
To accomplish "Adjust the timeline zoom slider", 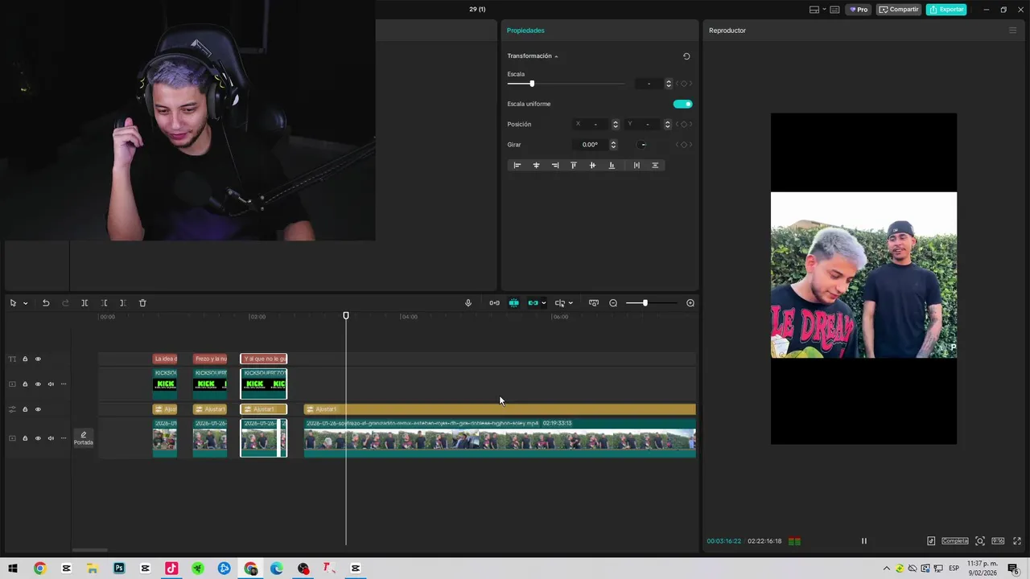I will pyautogui.click(x=645, y=303).
